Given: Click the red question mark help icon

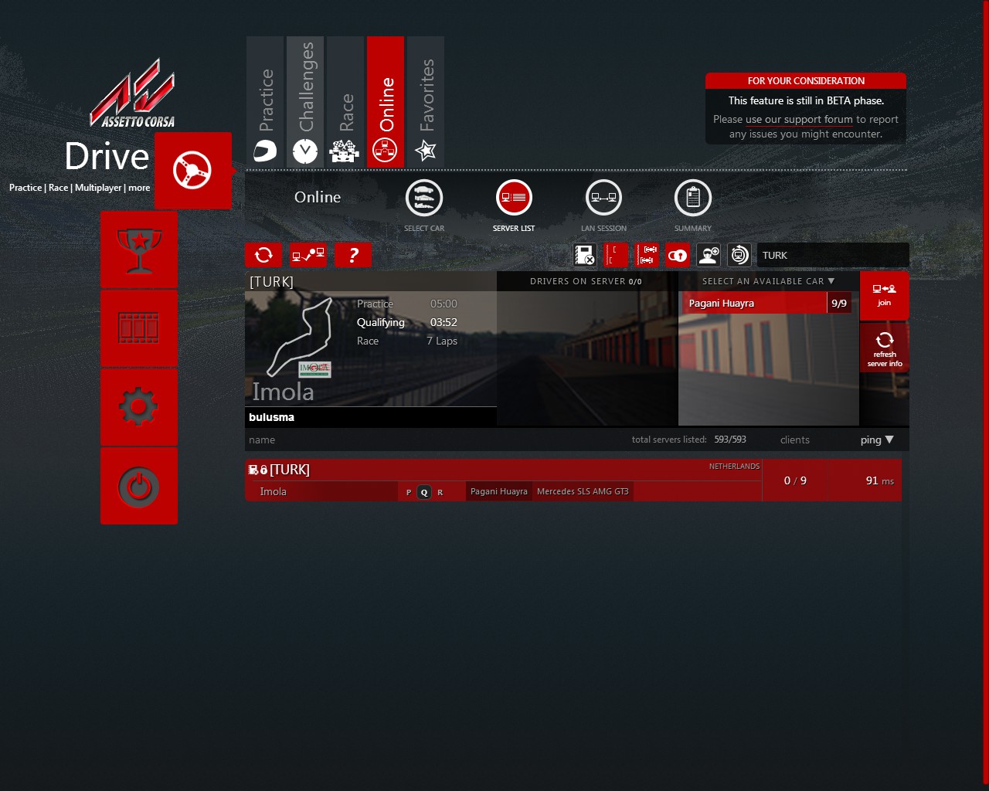Looking at the screenshot, I should click(353, 255).
